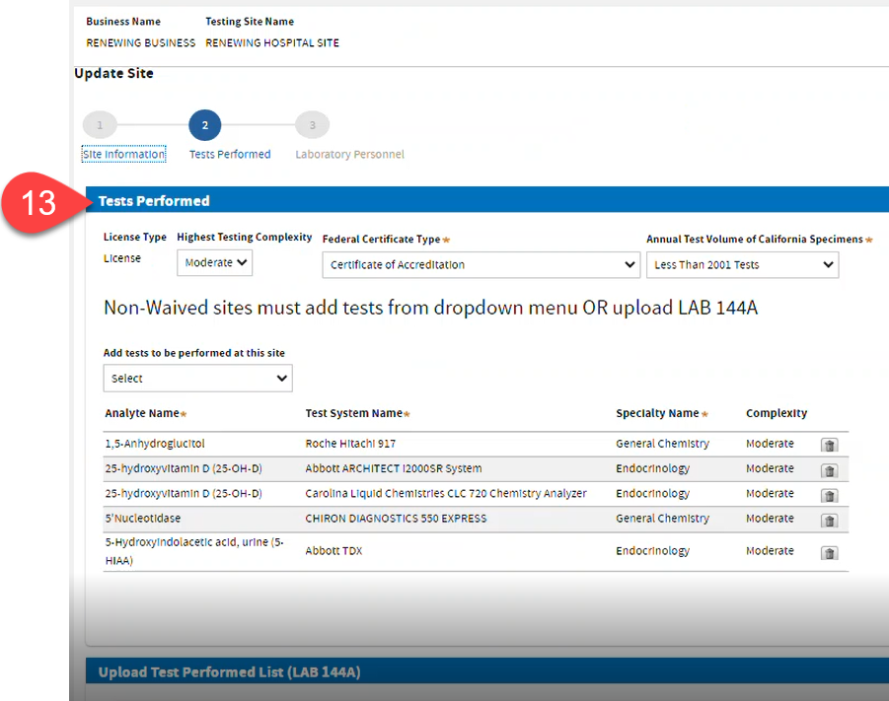The height and width of the screenshot is (701, 889).
Task: Click step 3 circle for Laboratory Personnel
Action: coord(312,124)
